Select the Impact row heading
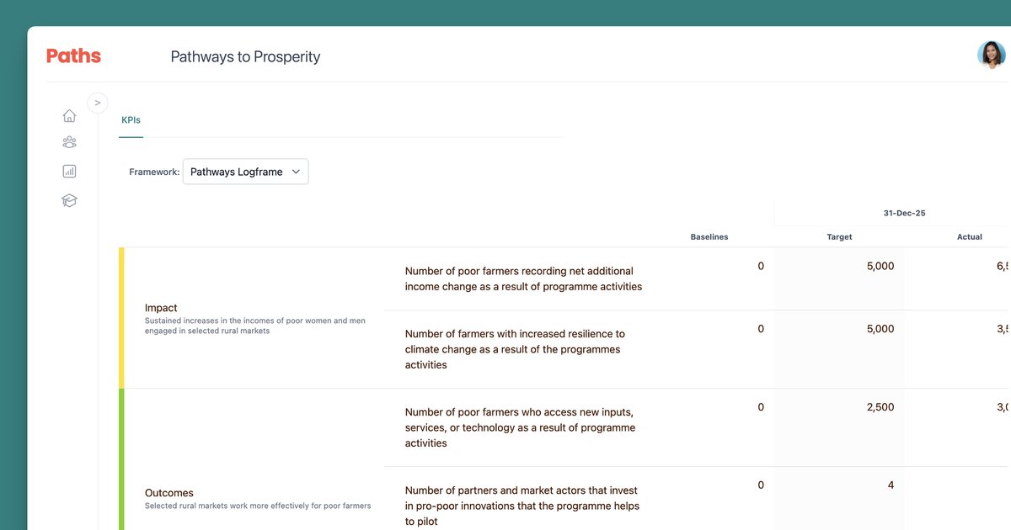The image size is (1011, 530). click(x=161, y=308)
